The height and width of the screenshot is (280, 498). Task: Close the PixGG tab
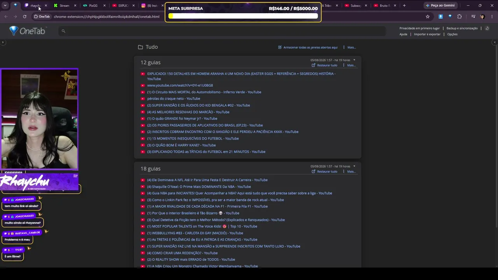click(x=104, y=5)
